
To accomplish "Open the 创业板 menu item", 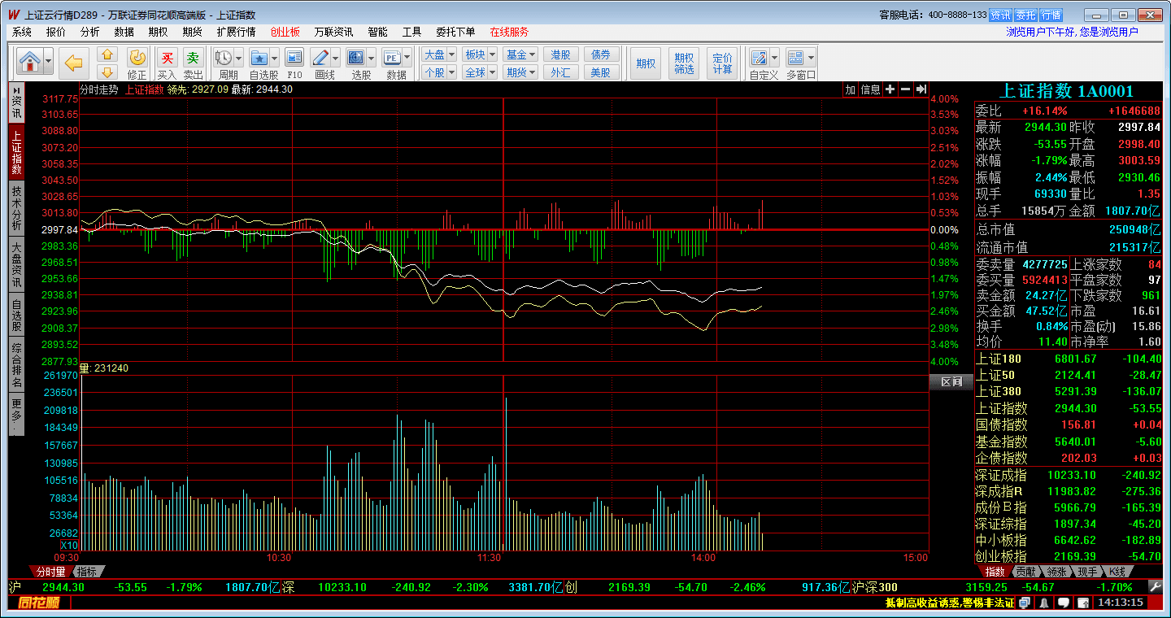I will pos(285,32).
